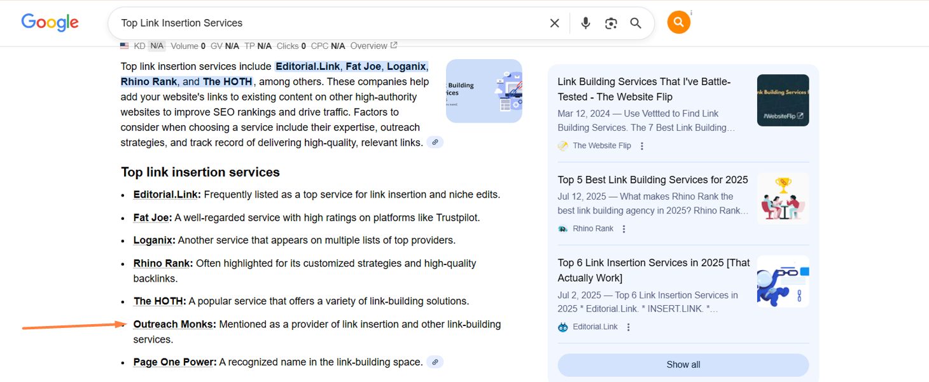Viewport: 929px width, 382px height.
Task: Open Top 5 Best Link Building Services result
Action: coord(652,180)
